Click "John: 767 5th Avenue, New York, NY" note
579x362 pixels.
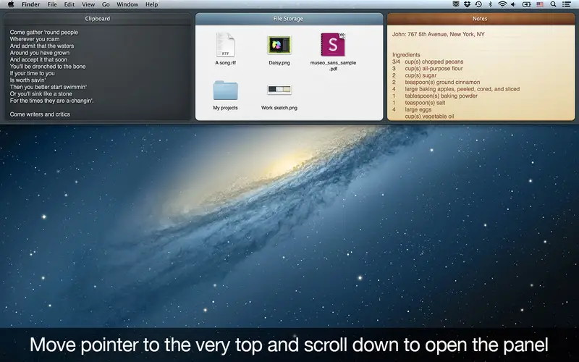(439, 34)
